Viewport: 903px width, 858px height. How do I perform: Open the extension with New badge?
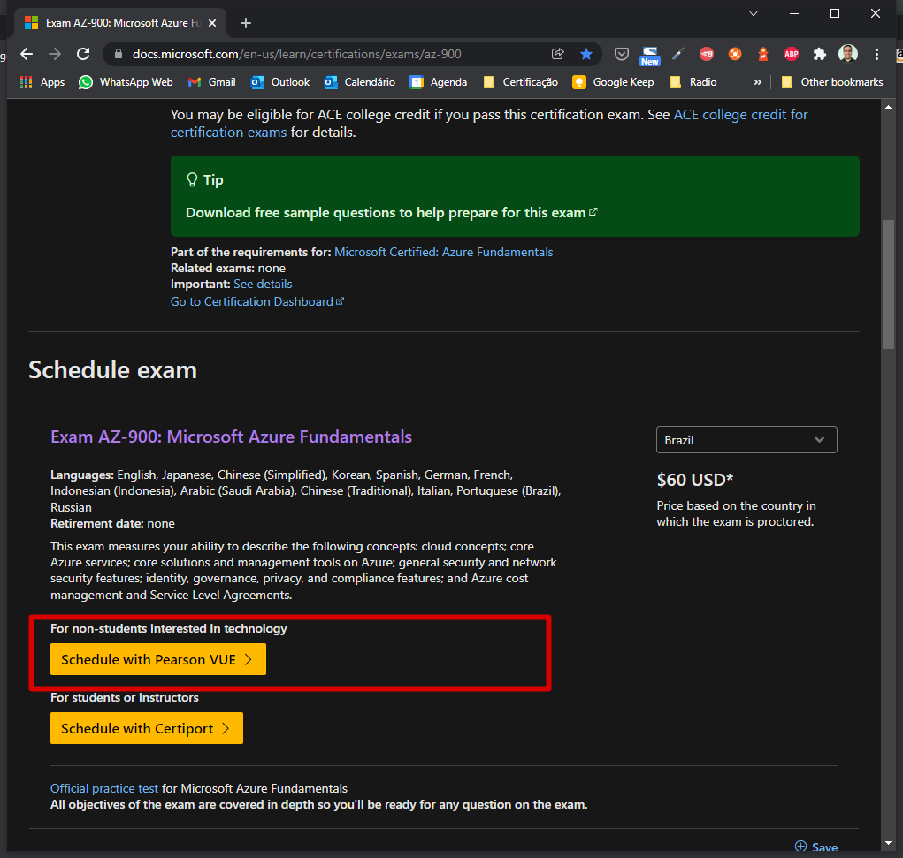[x=649, y=56]
